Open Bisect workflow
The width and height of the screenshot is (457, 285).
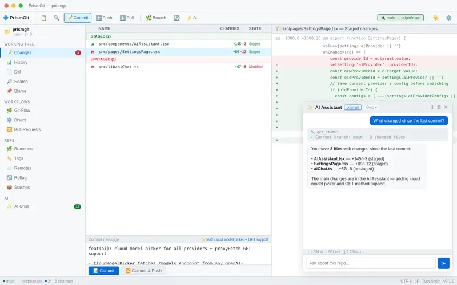pyautogui.click(x=42, y=120)
